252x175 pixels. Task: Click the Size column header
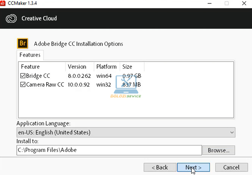click(x=131, y=67)
